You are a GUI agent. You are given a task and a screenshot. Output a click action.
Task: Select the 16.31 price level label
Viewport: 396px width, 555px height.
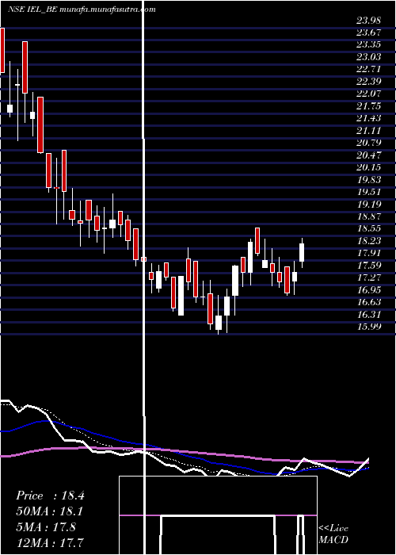coord(369,314)
